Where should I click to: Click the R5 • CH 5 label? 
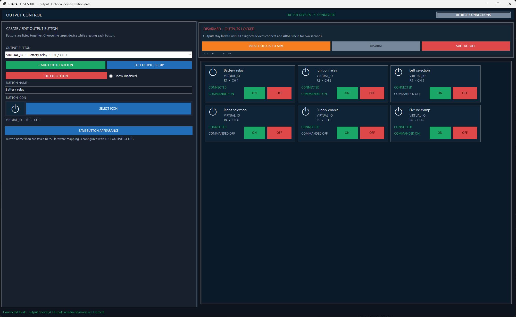coord(324,120)
